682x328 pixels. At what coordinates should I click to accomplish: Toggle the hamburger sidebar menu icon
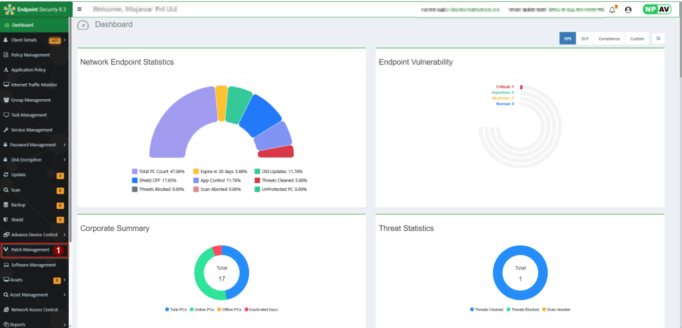click(x=80, y=9)
